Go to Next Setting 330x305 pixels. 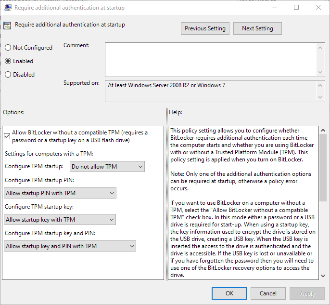(257, 28)
